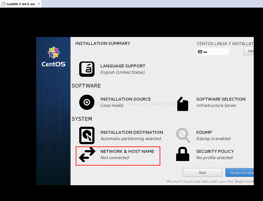Click the Quit button
This screenshot has width=263, height=201.
[202, 172]
